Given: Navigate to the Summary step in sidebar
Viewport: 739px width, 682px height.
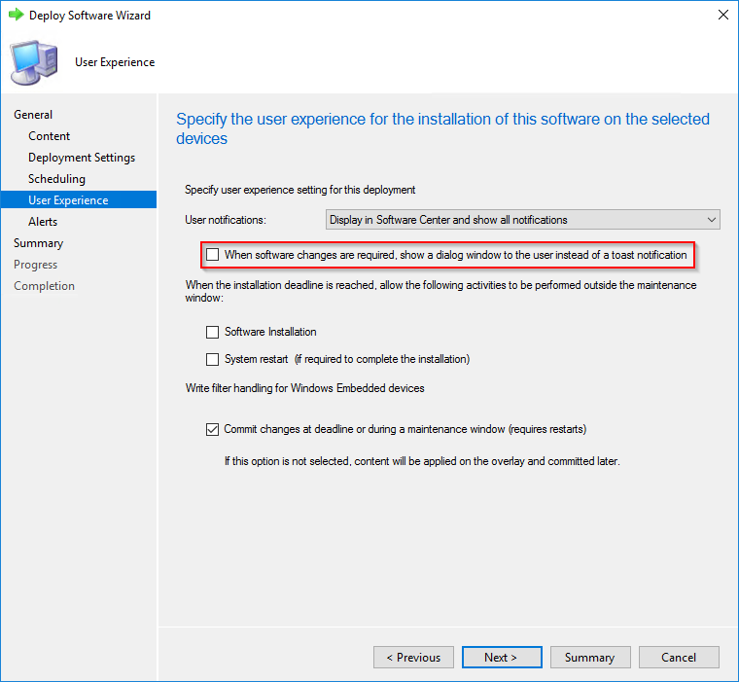Looking at the screenshot, I should tap(38, 243).
